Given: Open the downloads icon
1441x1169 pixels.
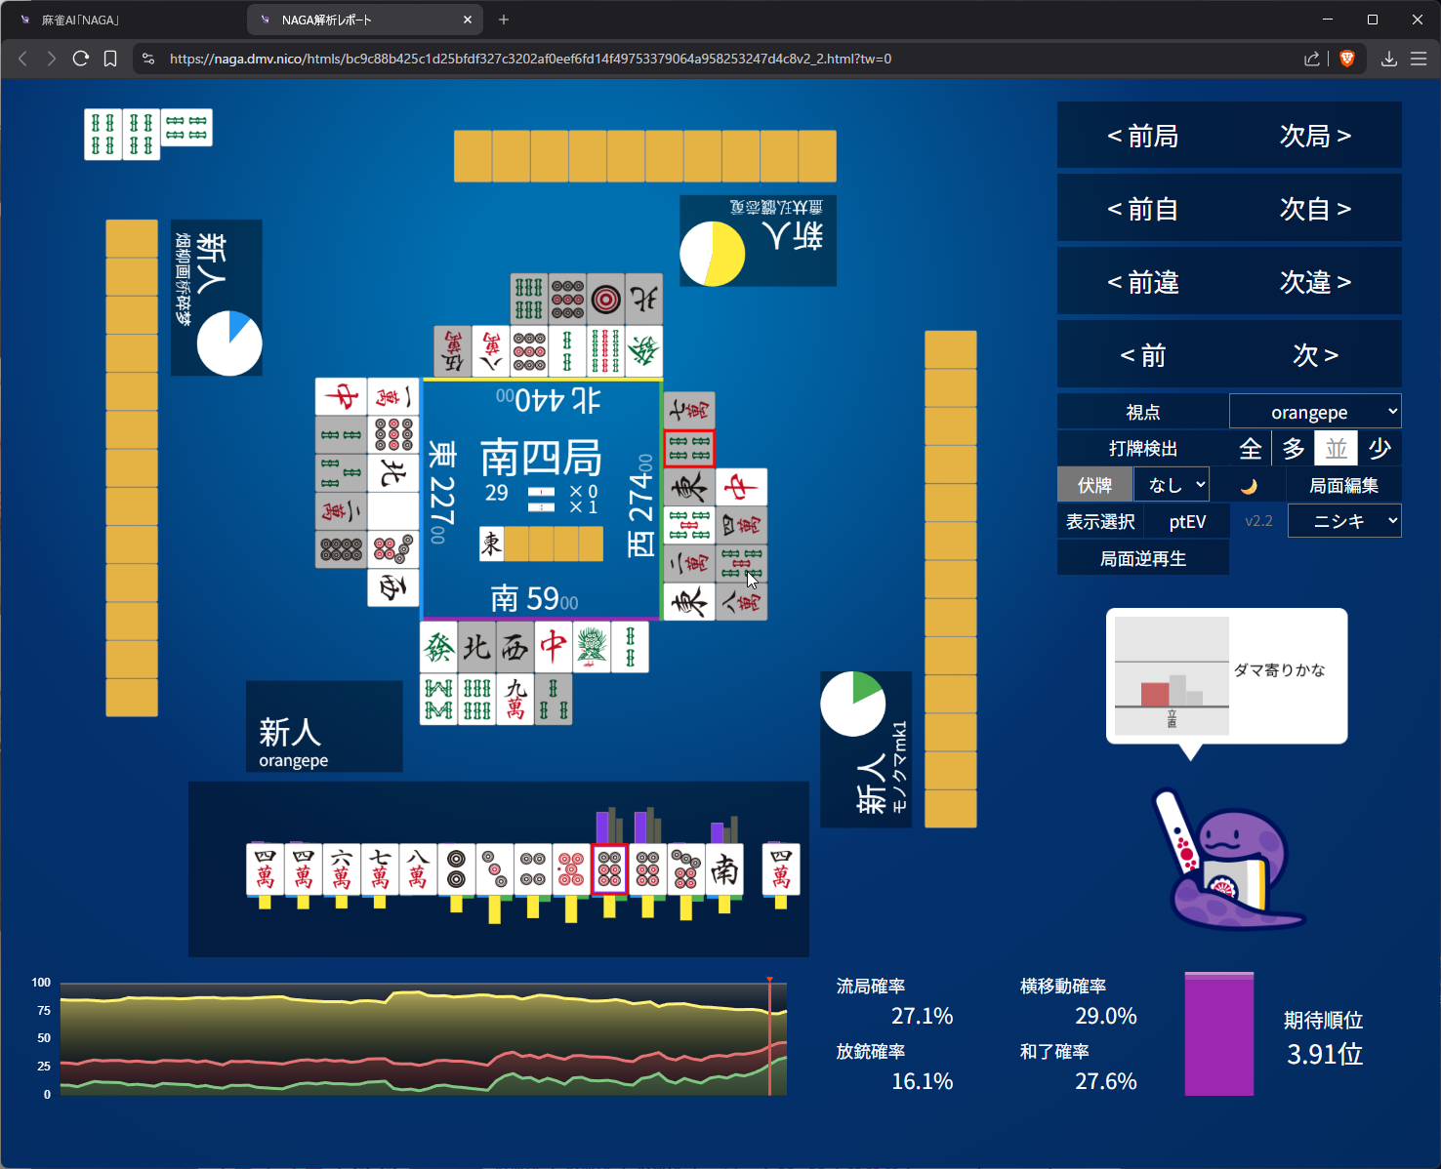Looking at the screenshot, I should point(1388,59).
